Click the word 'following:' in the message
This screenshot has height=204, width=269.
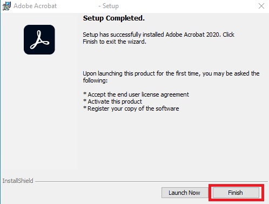click(x=95, y=80)
